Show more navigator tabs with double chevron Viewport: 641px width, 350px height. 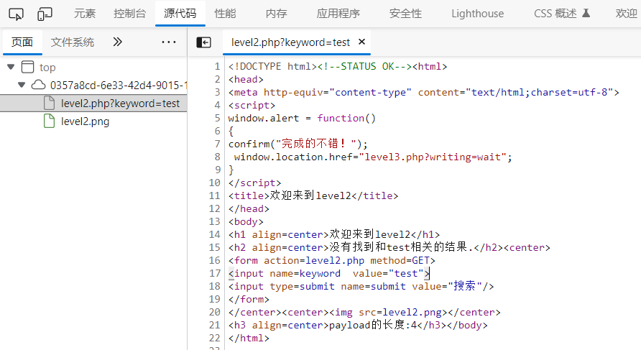pyautogui.click(x=117, y=42)
